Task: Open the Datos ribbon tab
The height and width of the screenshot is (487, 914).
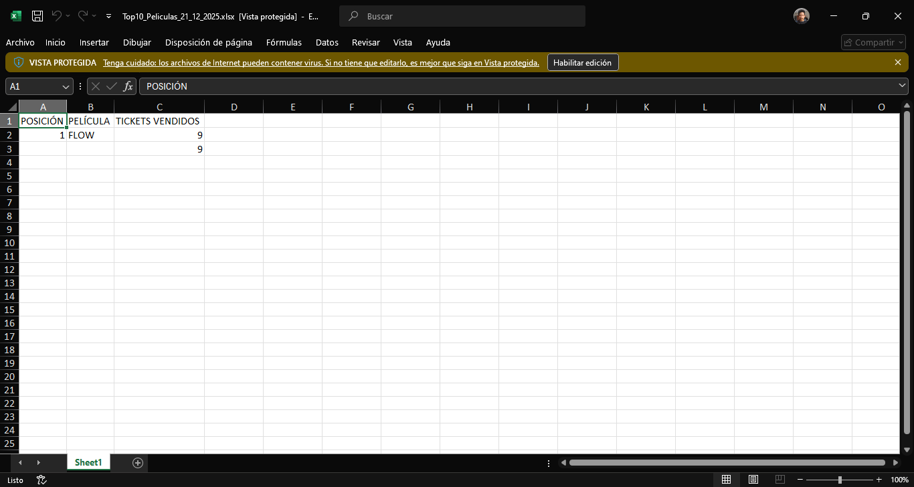Action: point(327,42)
